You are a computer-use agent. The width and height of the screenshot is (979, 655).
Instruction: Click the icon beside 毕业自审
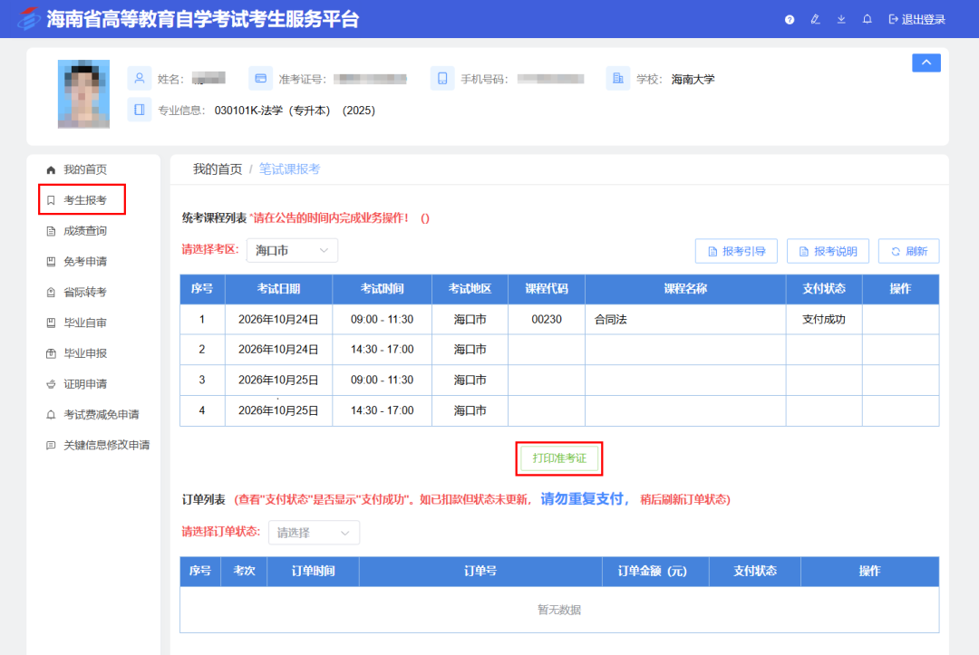point(51,323)
